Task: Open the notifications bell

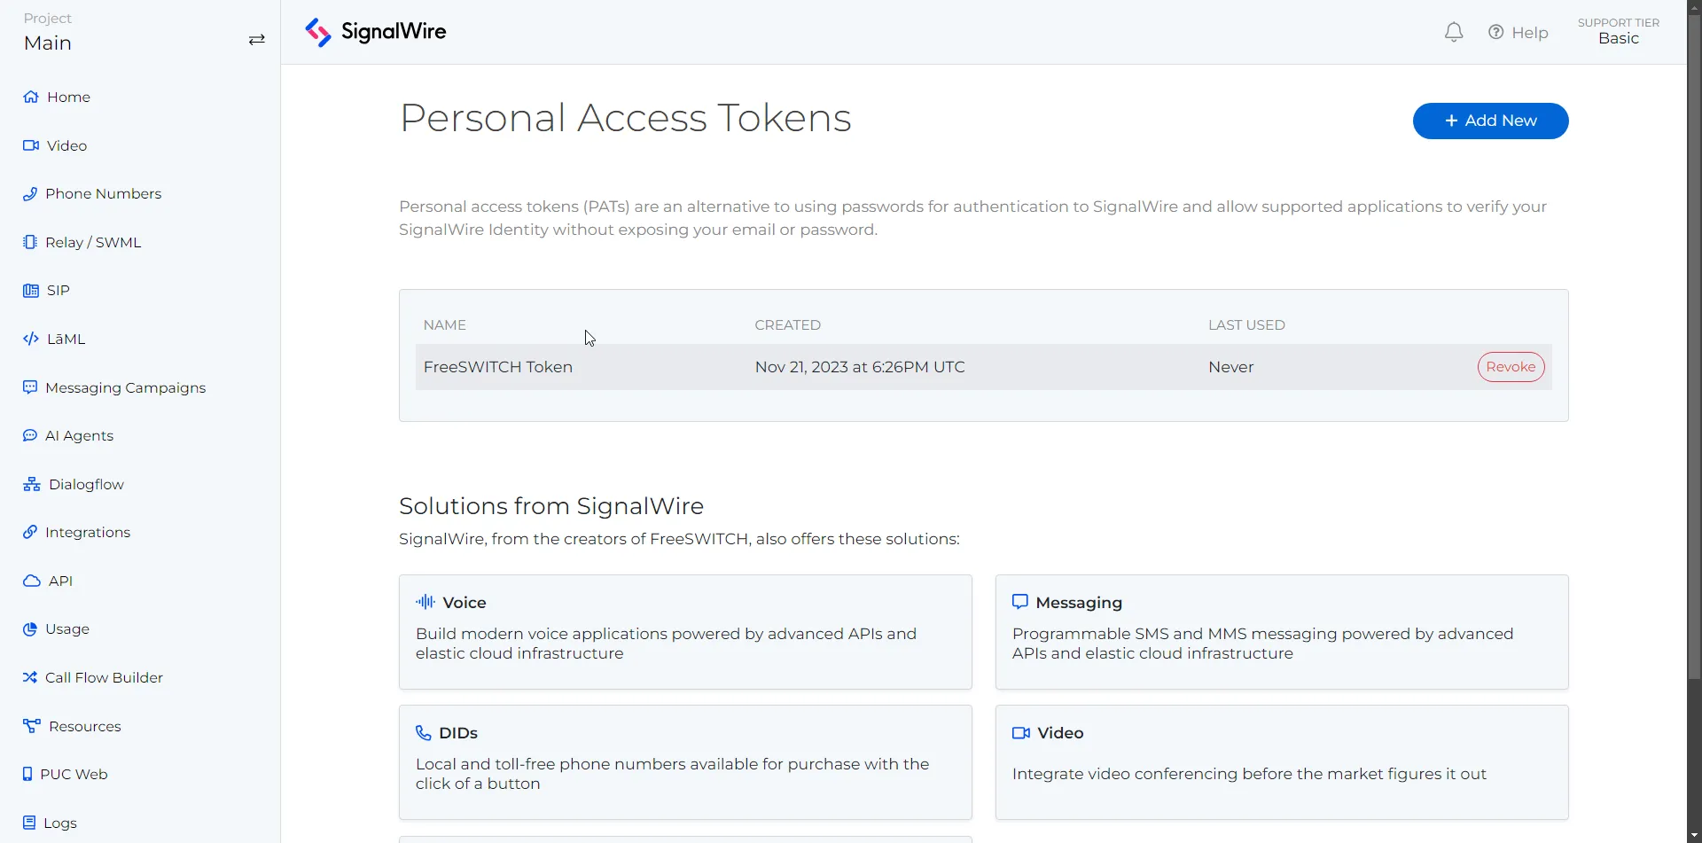Action: coord(1453,31)
